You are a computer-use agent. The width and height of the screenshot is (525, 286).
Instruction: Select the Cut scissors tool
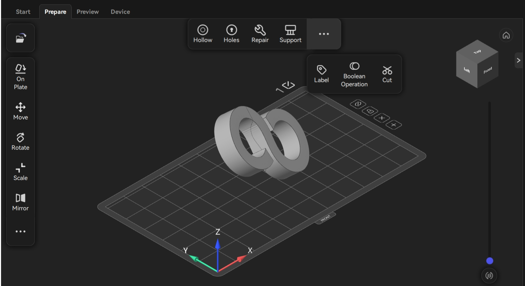click(387, 74)
